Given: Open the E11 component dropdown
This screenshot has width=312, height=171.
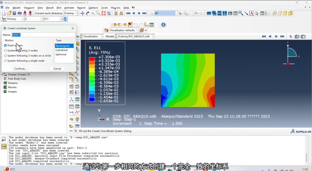Looking at the screenshot, I should tap(61, 19).
